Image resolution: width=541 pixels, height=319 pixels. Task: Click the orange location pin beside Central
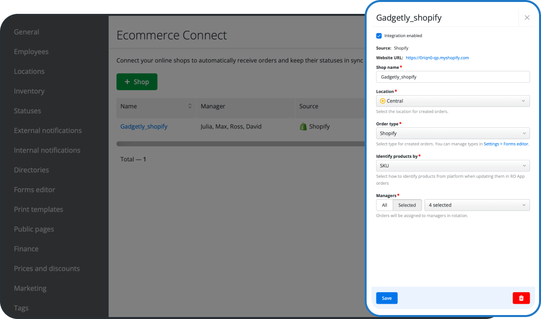(x=382, y=101)
